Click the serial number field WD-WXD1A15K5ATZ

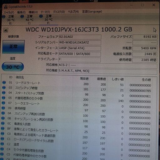click(x=80, y=43)
